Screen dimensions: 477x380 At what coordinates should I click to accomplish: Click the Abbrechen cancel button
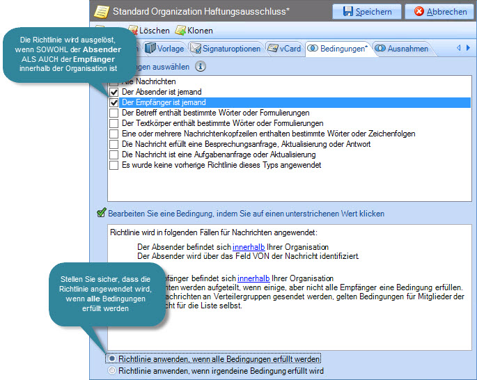click(440, 12)
